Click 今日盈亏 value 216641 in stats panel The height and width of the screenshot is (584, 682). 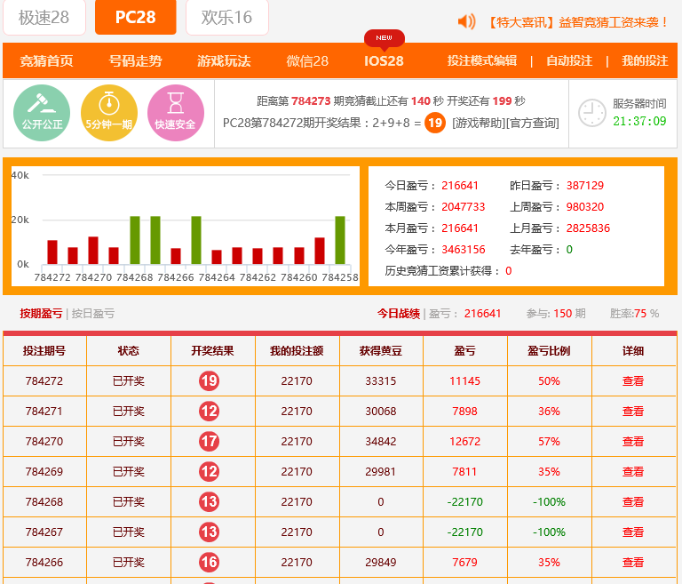(x=460, y=186)
